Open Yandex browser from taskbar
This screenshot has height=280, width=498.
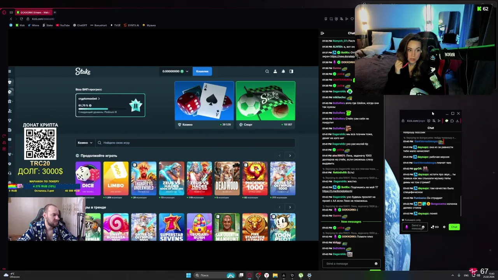pyautogui.click(x=267, y=275)
